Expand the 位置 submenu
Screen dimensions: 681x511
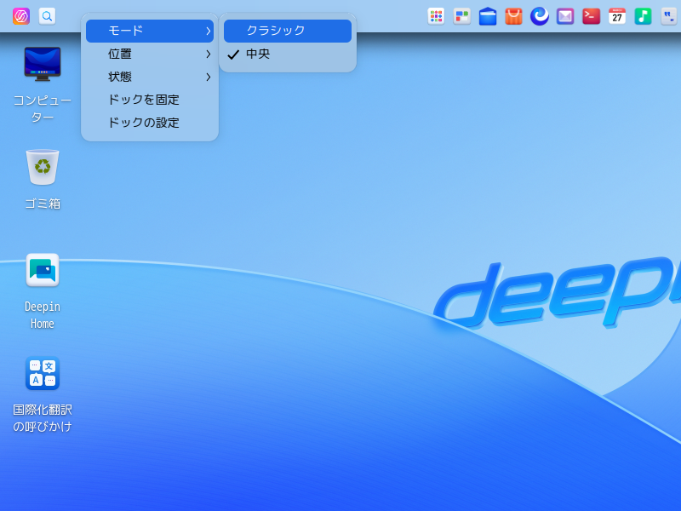coord(150,54)
